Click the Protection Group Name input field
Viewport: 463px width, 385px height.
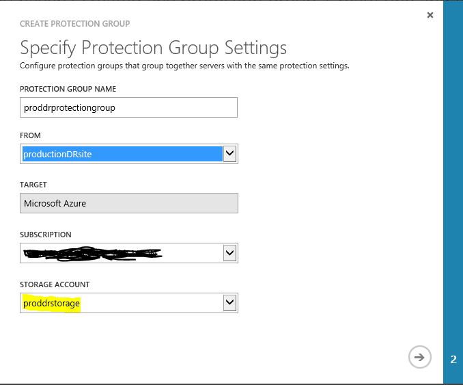(128, 107)
